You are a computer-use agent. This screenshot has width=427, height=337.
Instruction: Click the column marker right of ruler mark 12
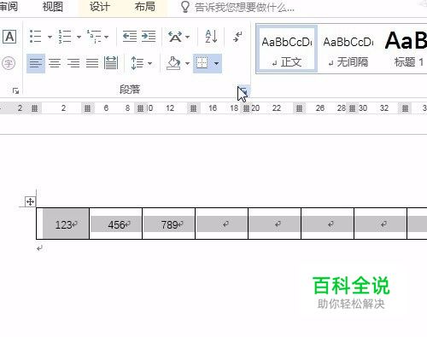[x=193, y=108]
